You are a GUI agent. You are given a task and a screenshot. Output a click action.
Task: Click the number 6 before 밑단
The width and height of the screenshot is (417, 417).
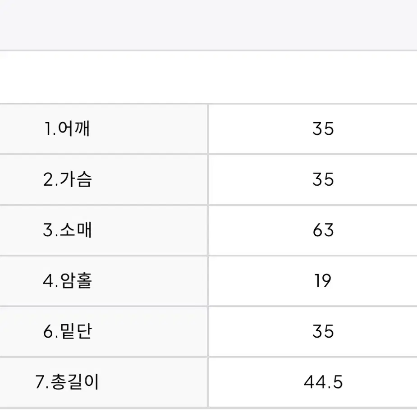pyautogui.click(x=48, y=331)
